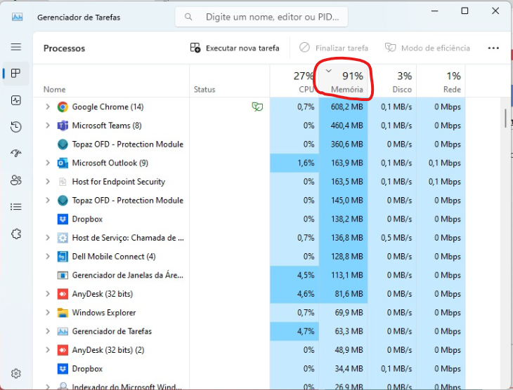The width and height of the screenshot is (513, 390).
Task: Open the Settings gear icon
Action: point(15,373)
